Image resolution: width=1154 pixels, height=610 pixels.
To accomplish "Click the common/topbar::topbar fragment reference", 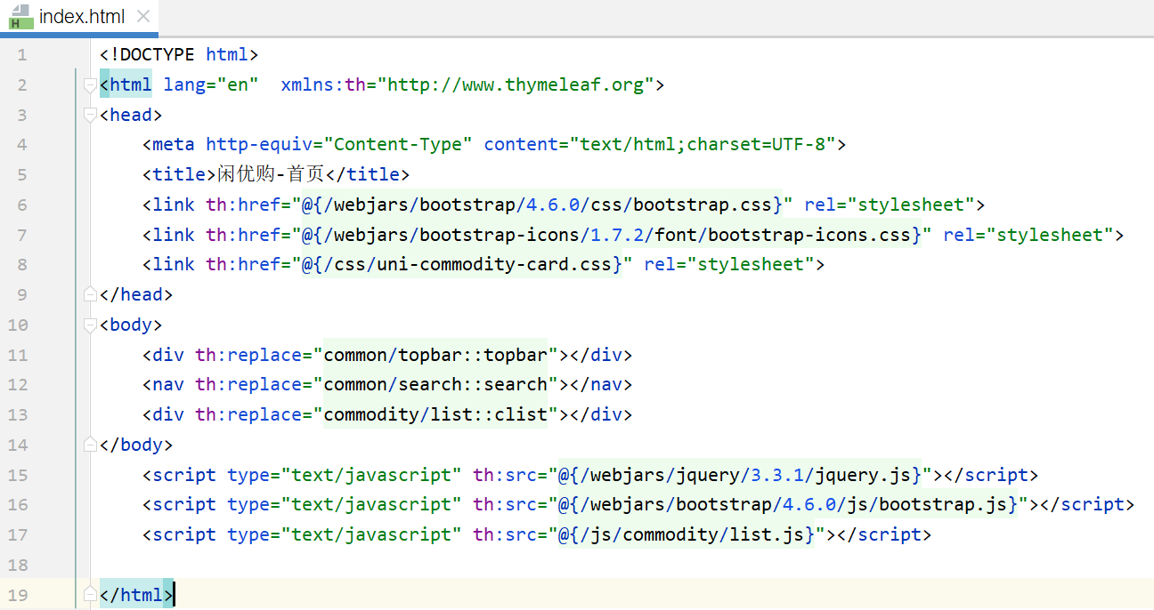I will (435, 355).
